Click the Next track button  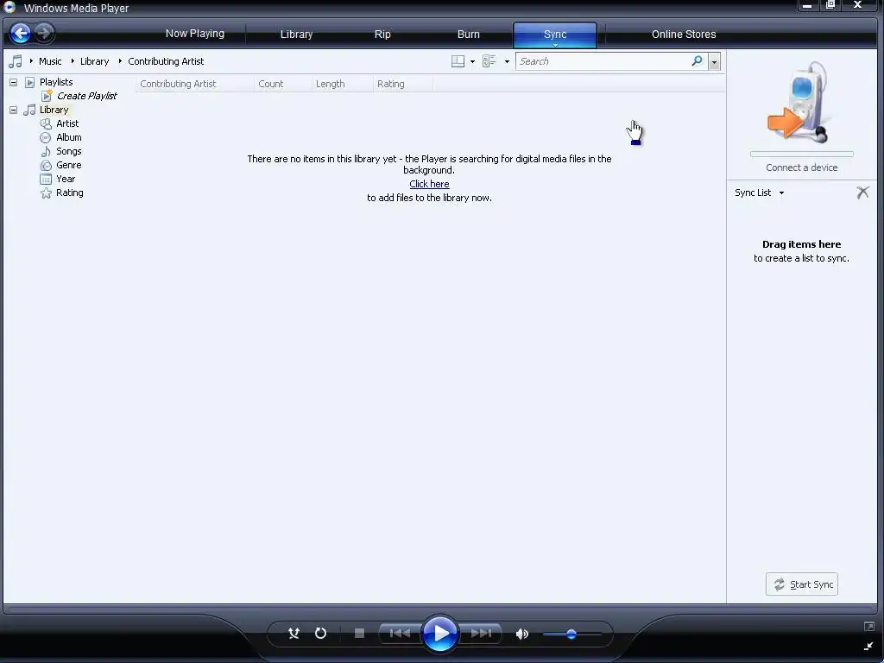pos(481,633)
